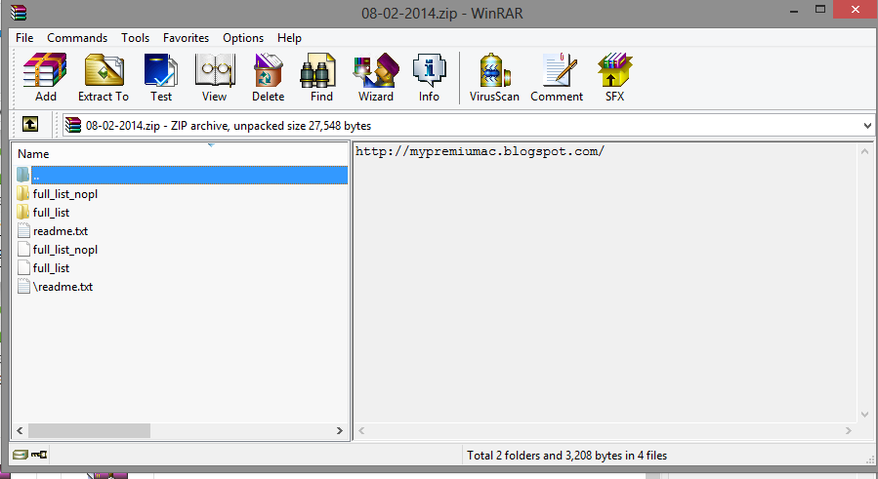Open the File menu
This screenshot has height=479, width=878.
click(x=24, y=37)
